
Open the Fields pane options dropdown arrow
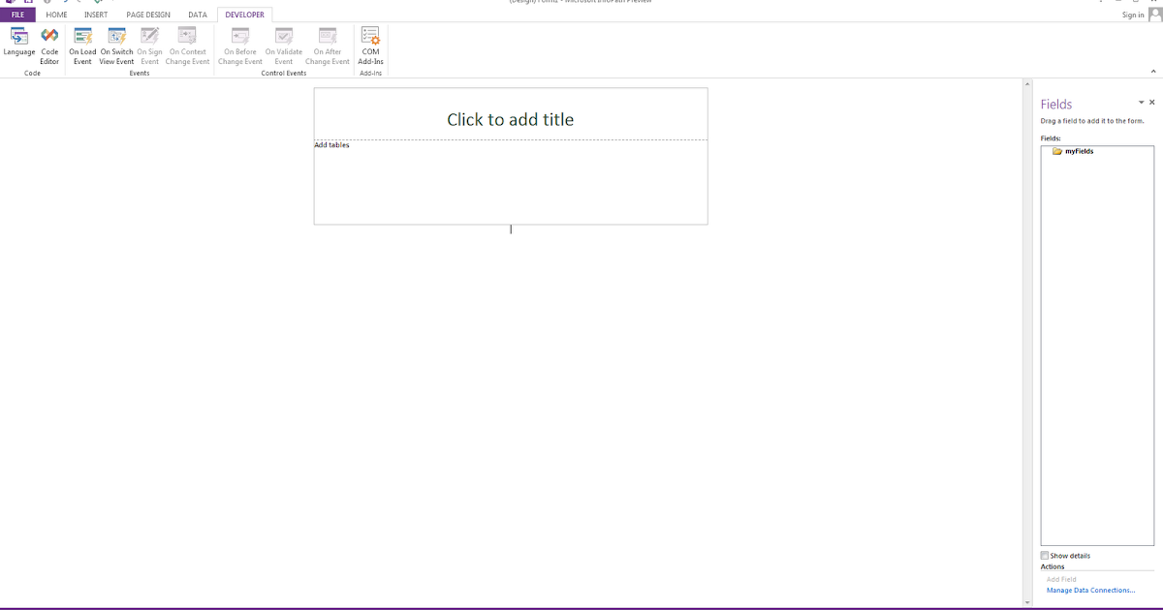tap(1141, 102)
